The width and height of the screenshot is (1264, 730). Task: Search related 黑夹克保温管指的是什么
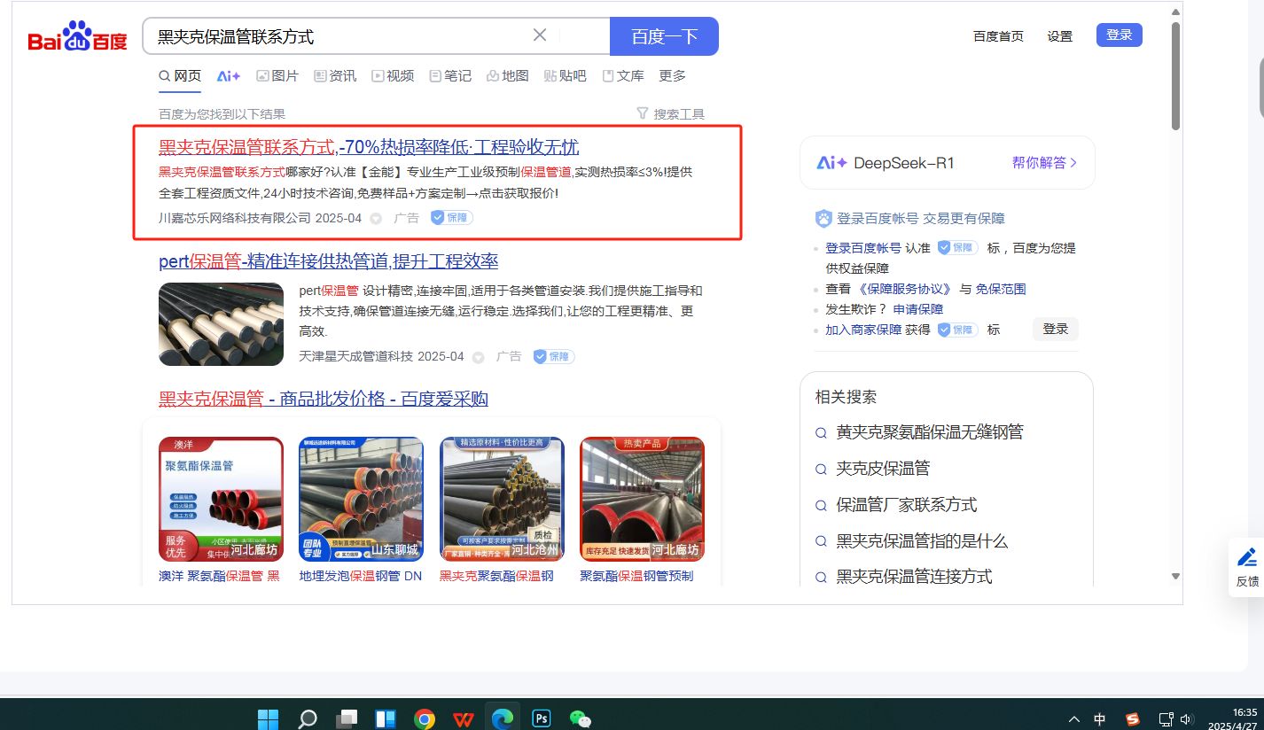(922, 541)
